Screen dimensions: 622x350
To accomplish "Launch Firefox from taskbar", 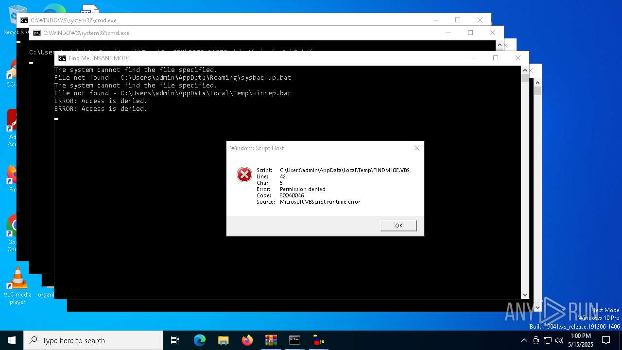I will (x=247, y=340).
